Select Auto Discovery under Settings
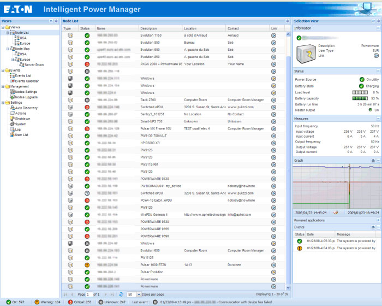Screen dimensions: 382x306 pos(26,108)
